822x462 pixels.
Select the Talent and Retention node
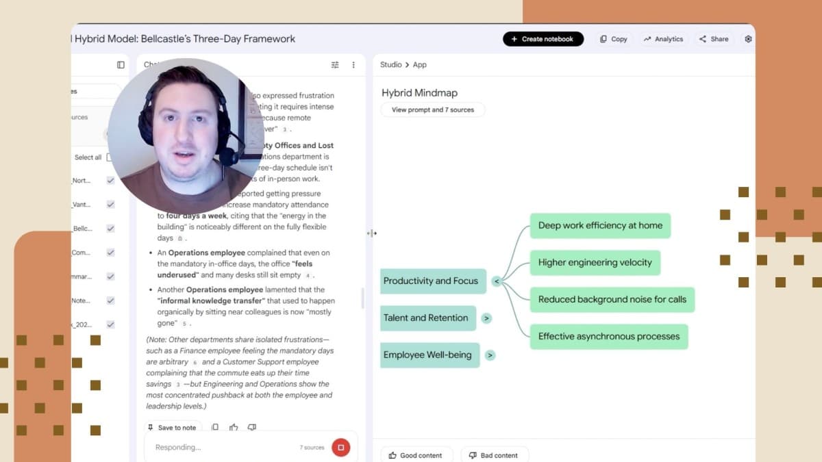(427, 318)
